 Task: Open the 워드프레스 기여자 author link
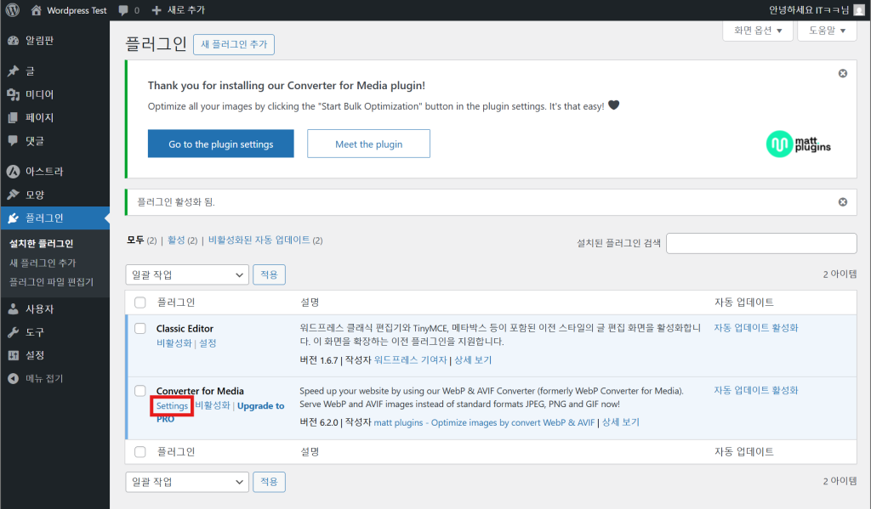pos(411,360)
